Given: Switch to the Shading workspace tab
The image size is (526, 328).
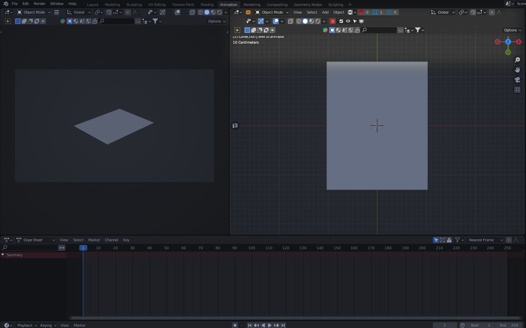Looking at the screenshot, I should 207,5.
